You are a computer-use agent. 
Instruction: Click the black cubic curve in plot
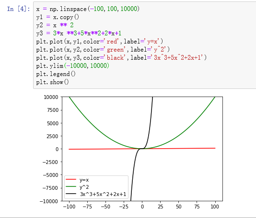[149, 130]
